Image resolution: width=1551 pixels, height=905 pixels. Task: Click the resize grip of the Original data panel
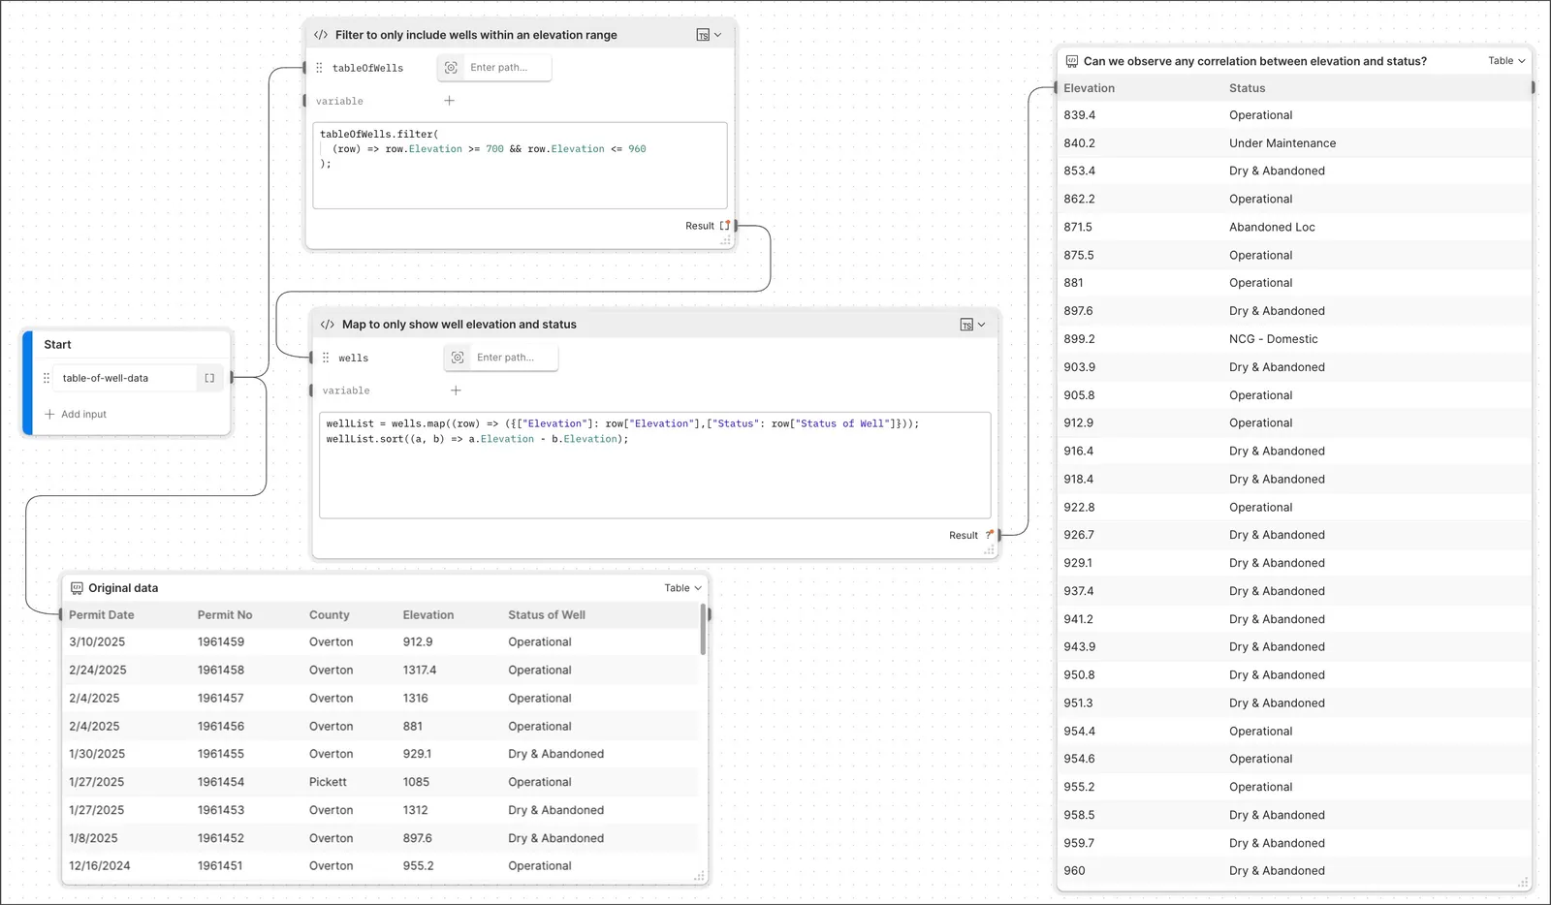coord(699,876)
